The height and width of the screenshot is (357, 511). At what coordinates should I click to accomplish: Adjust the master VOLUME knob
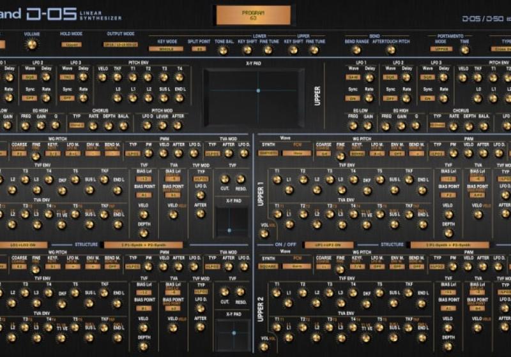(x=31, y=44)
